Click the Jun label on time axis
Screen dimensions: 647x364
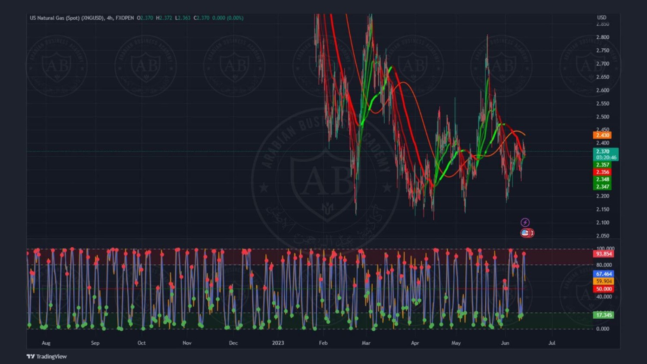pos(505,343)
